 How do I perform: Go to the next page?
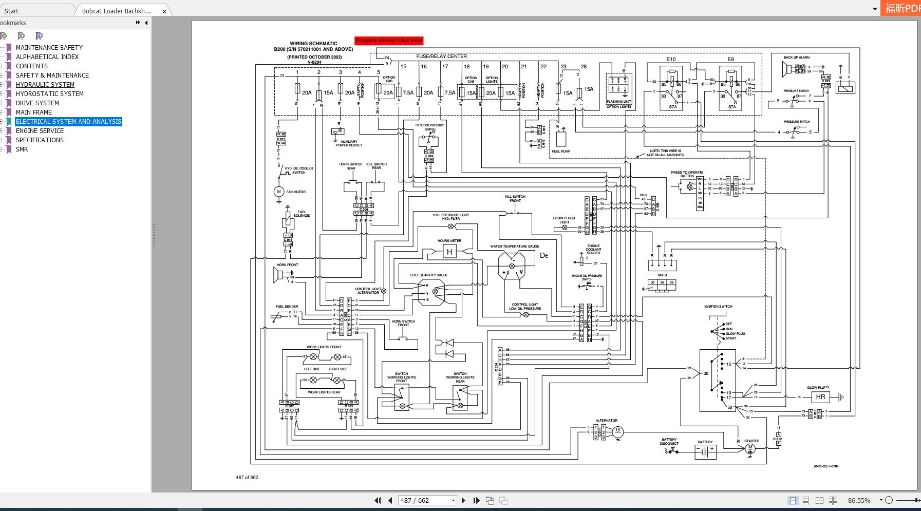point(464,500)
